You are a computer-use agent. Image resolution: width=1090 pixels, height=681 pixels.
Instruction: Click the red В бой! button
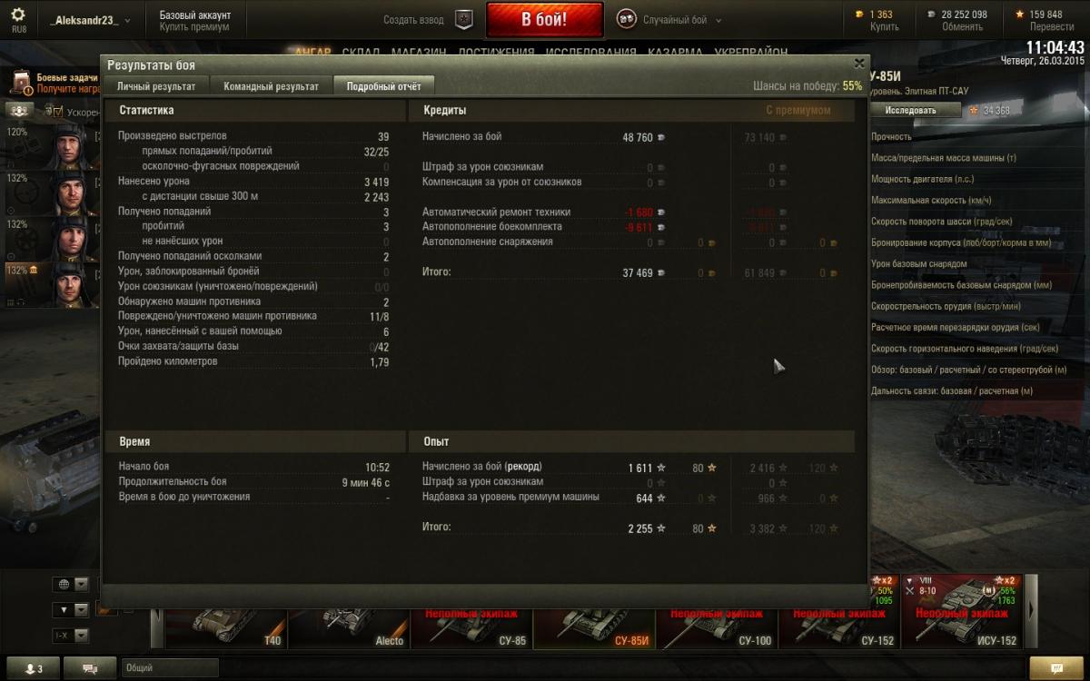tap(544, 20)
